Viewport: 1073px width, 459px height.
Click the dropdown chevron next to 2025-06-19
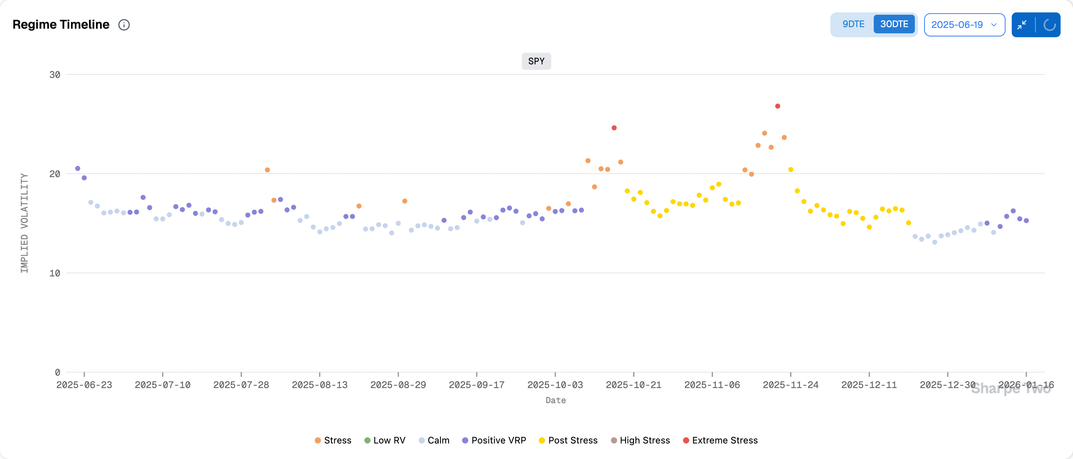point(994,25)
